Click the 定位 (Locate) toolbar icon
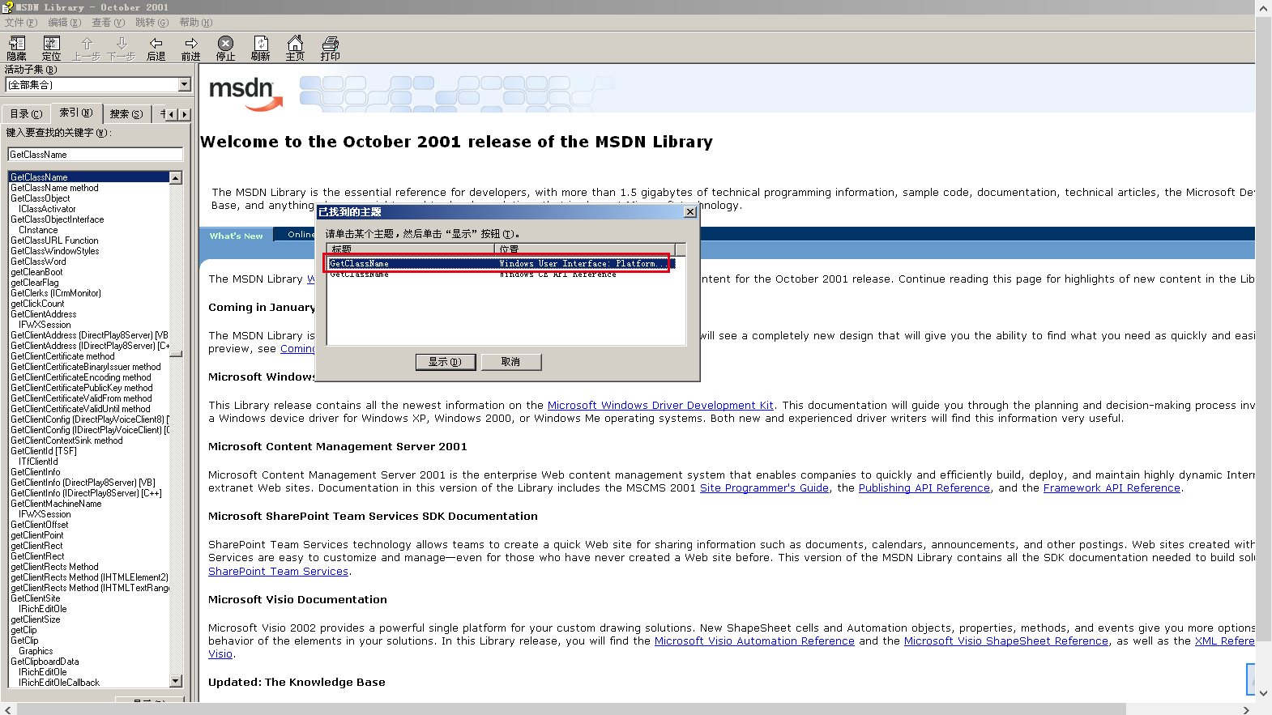Screen dimensions: 1272x715 point(52,49)
